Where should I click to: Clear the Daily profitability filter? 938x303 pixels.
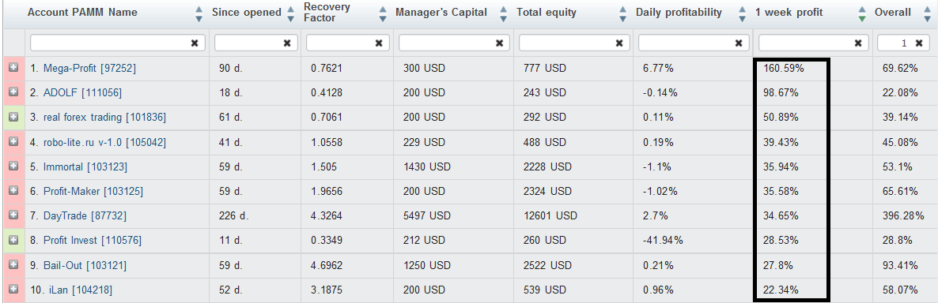click(x=739, y=43)
